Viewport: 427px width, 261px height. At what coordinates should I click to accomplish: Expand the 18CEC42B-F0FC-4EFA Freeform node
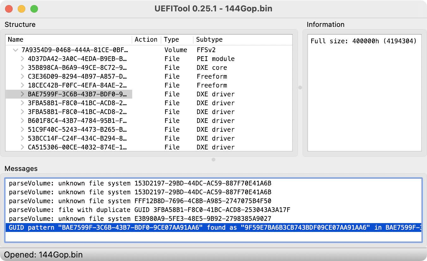pos(22,85)
